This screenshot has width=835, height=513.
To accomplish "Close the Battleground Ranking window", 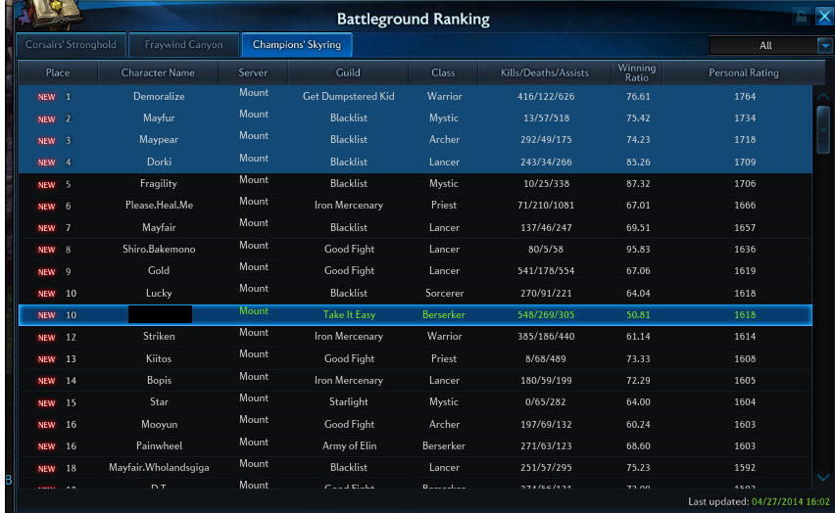I will click(824, 16).
